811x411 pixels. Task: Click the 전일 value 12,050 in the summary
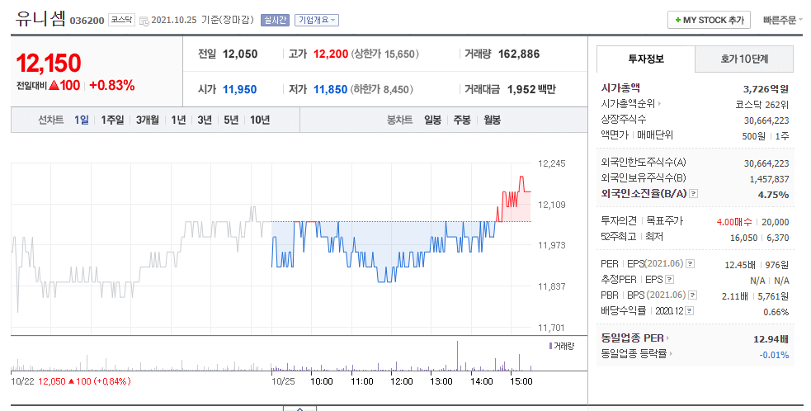tap(240, 54)
